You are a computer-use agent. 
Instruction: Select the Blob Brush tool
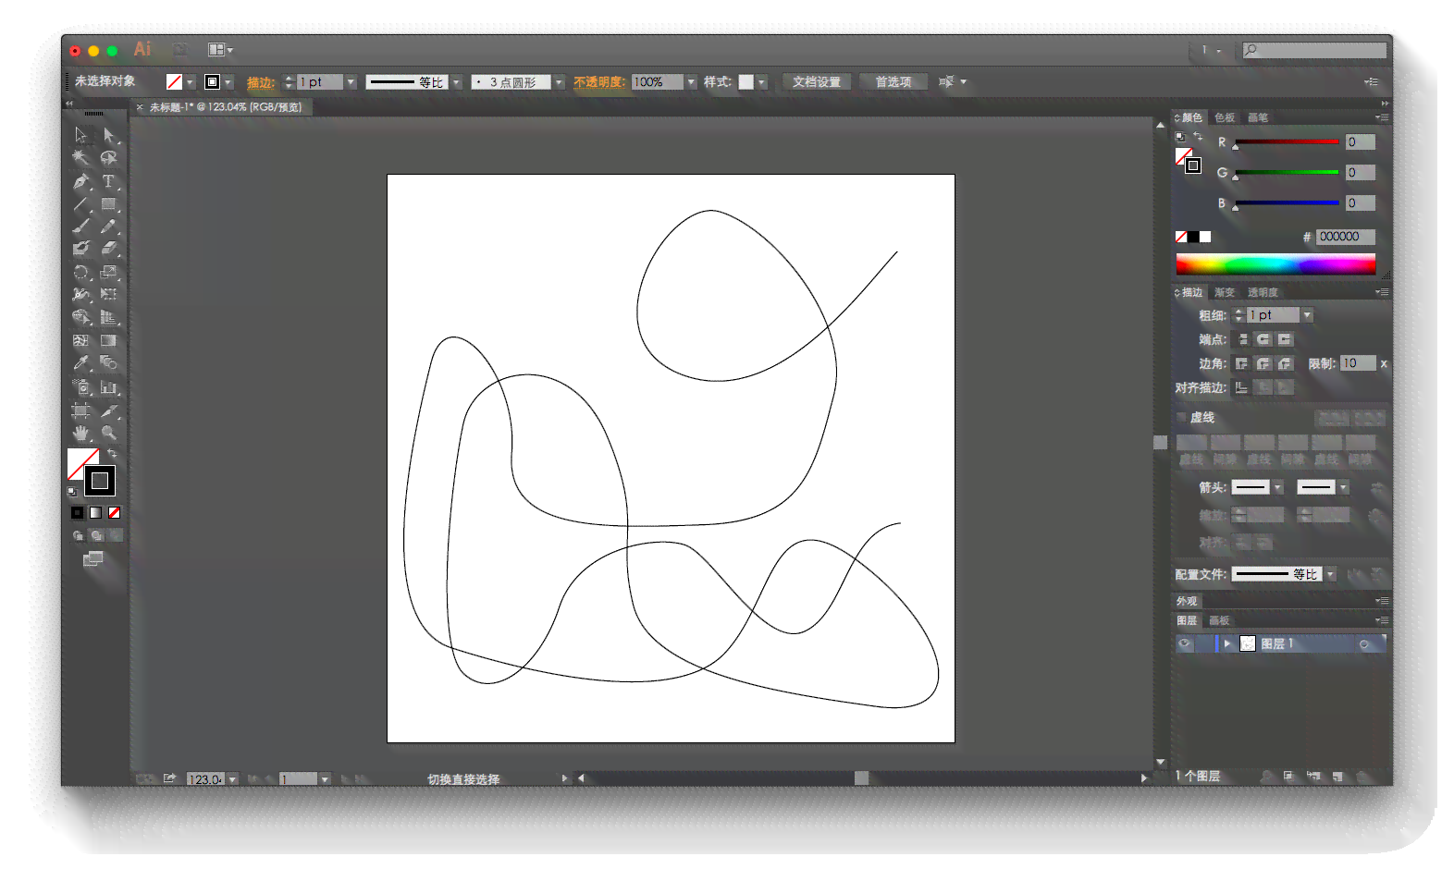(81, 249)
